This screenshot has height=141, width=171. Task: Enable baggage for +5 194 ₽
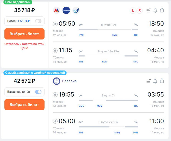38,21
